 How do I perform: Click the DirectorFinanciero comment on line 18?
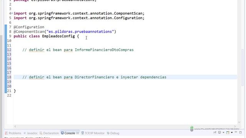coord(94,77)
